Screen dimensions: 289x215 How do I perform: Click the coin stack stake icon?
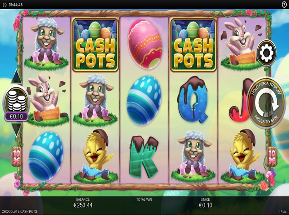(16, 100)
